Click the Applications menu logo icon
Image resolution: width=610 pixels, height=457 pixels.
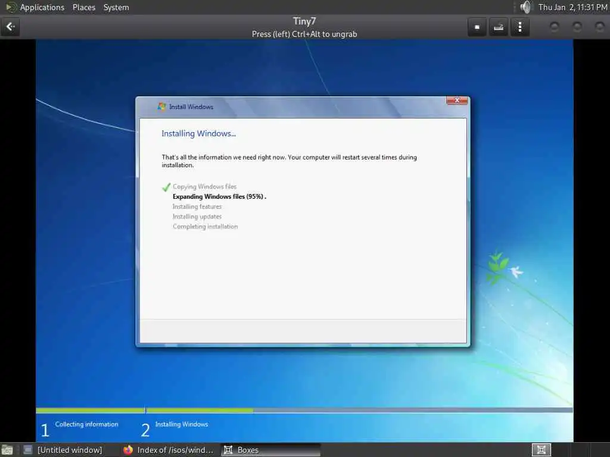point(11,7)
